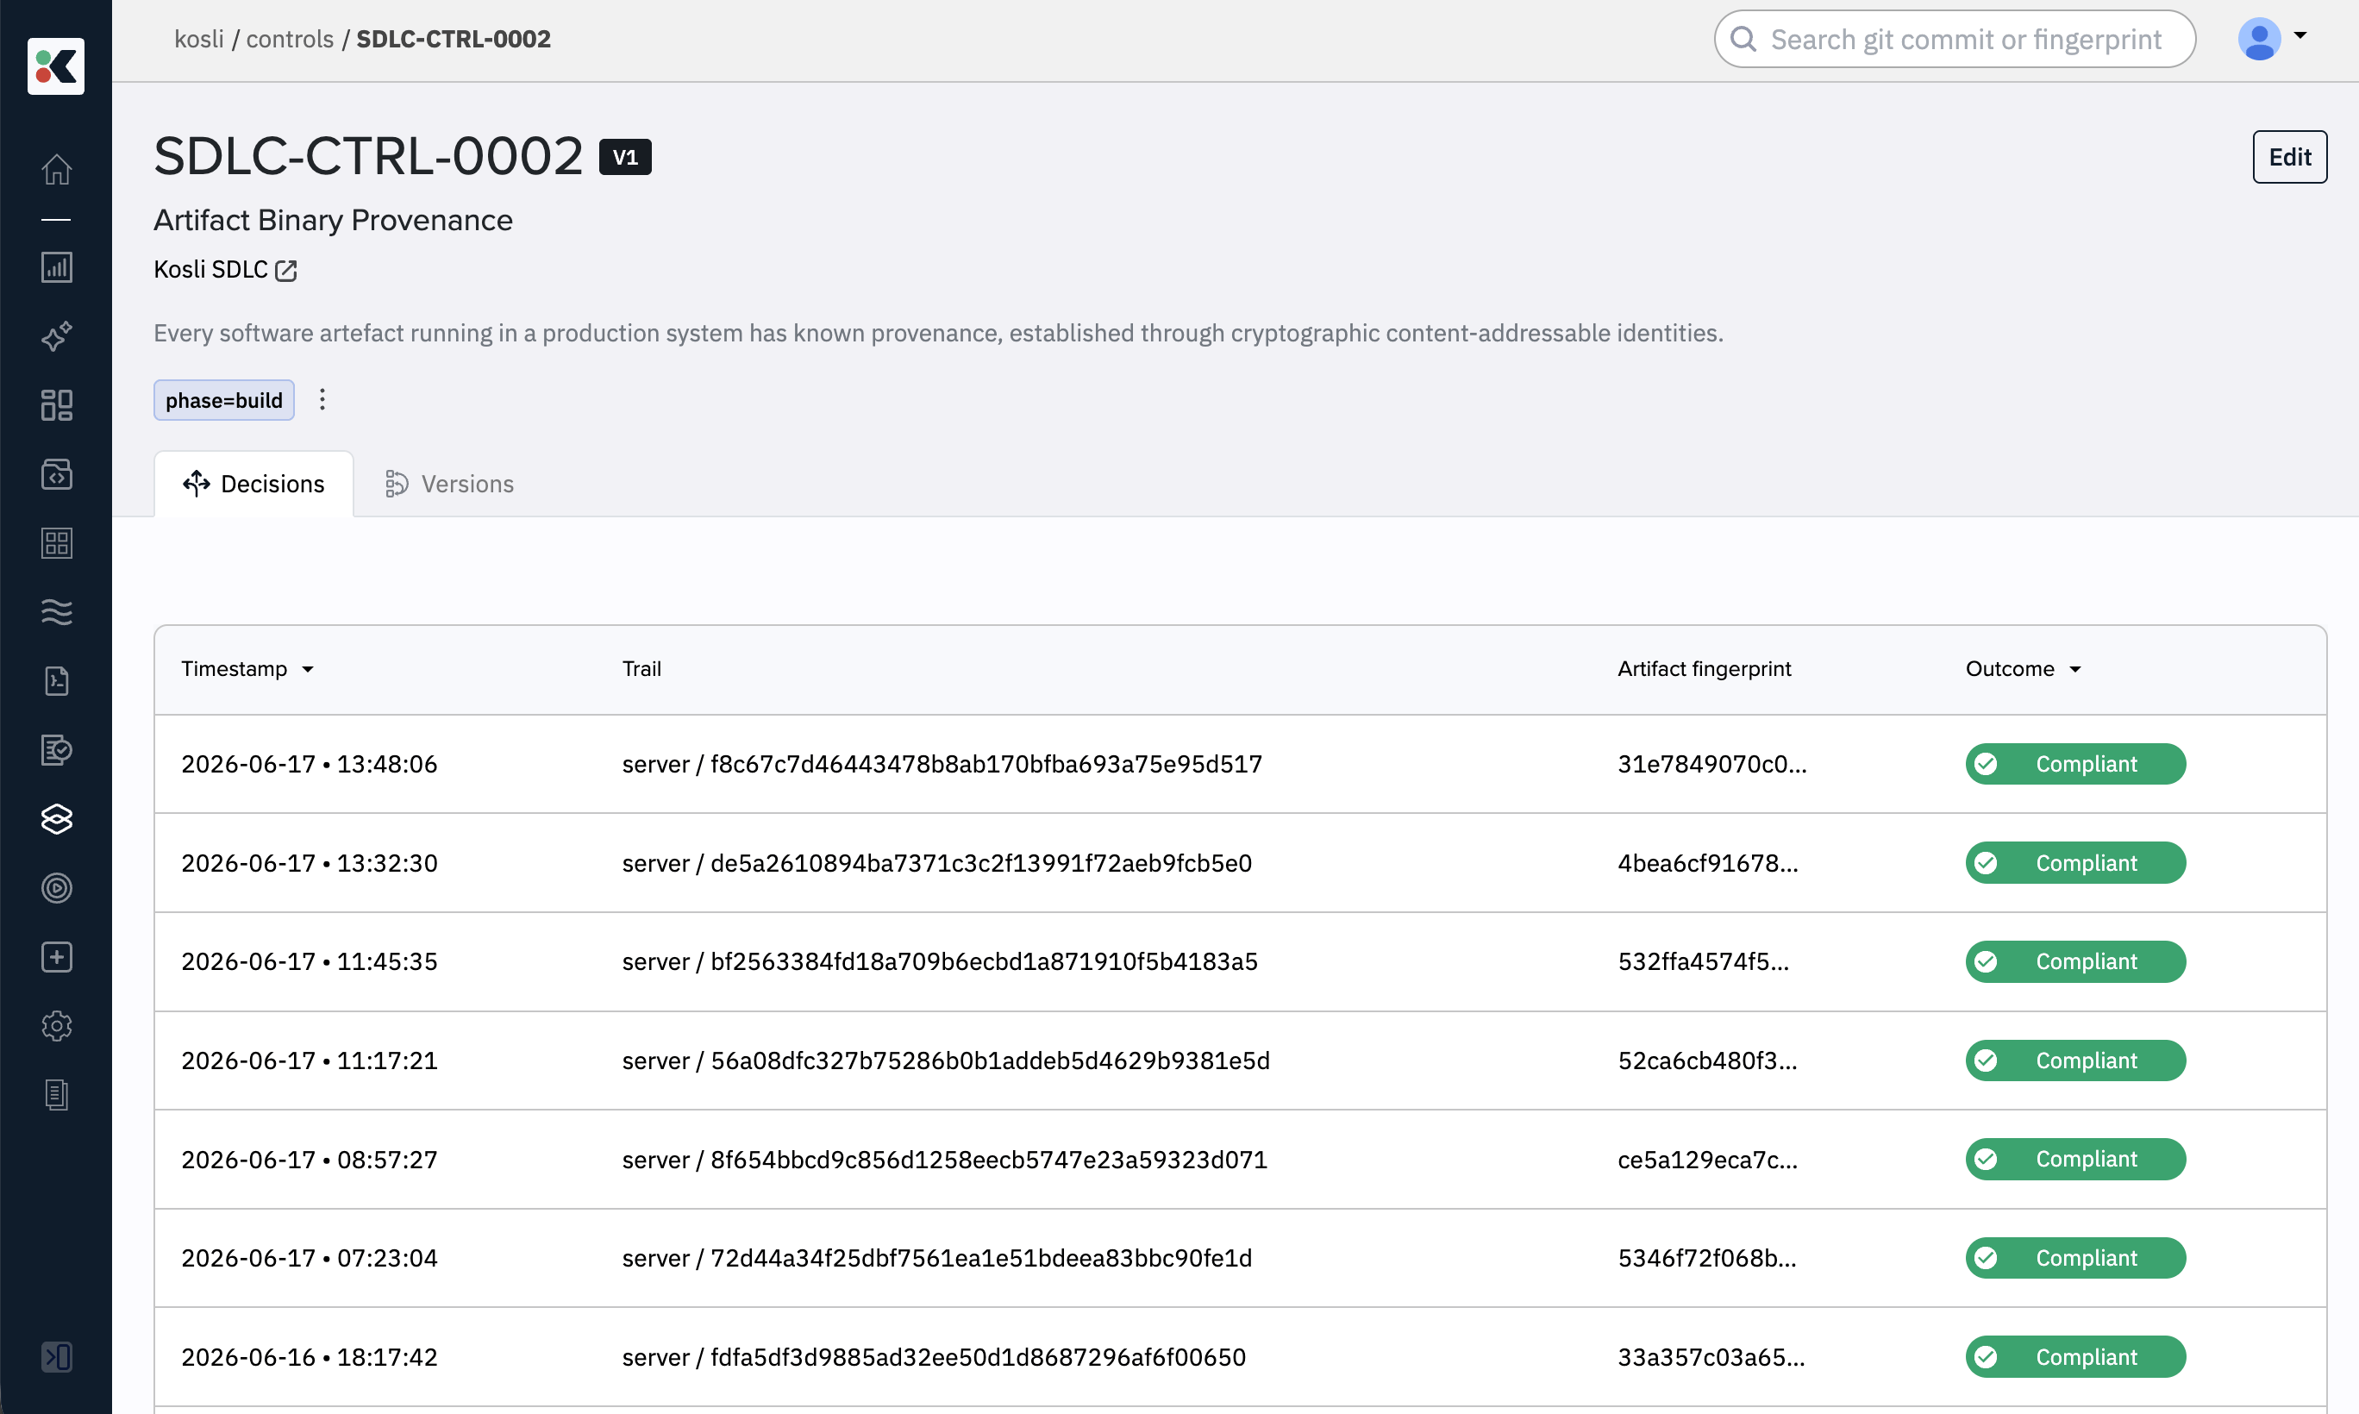This screenshot has height=1414, width=2359.
Task: Click timestamp 2026-06-16 • 18:17:42
Action: click(309, 1357)
